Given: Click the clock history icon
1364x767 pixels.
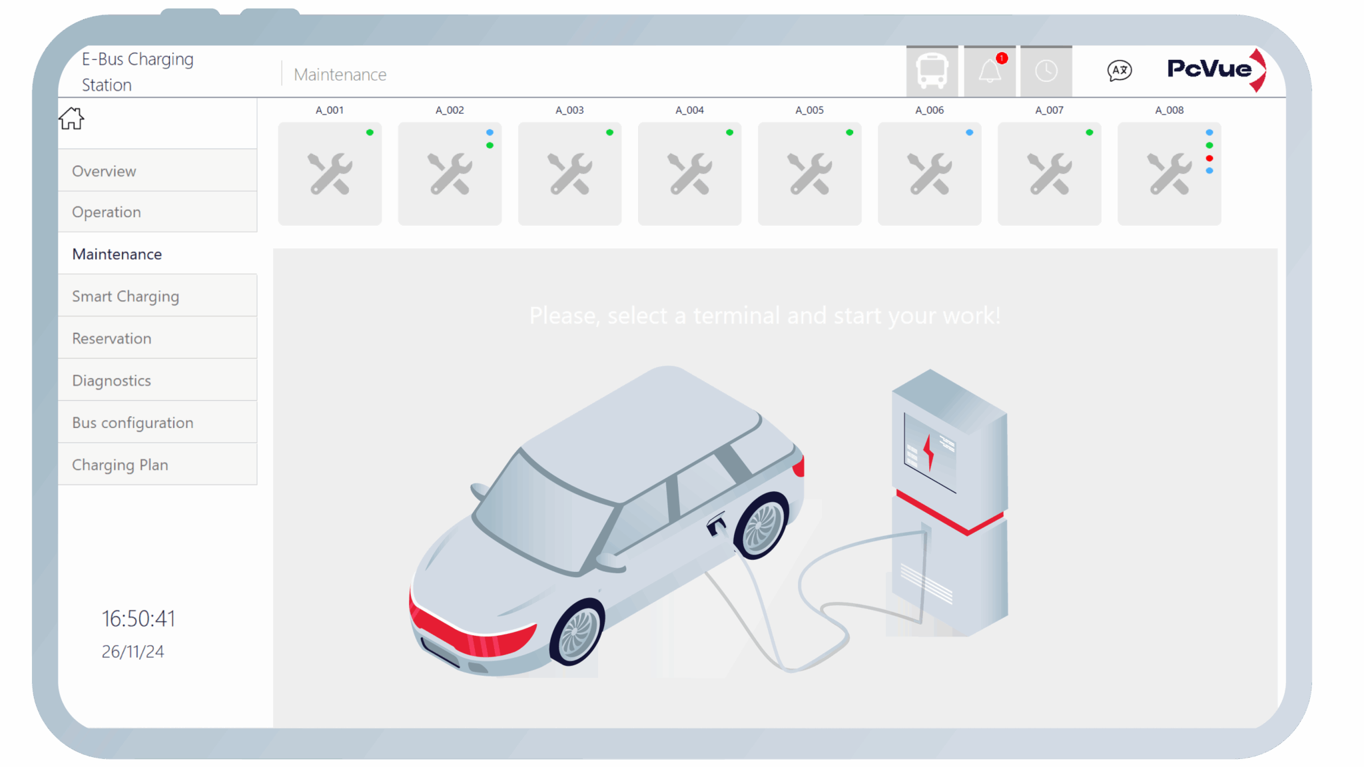Looking at the screenshot, I should (1046, 71).
